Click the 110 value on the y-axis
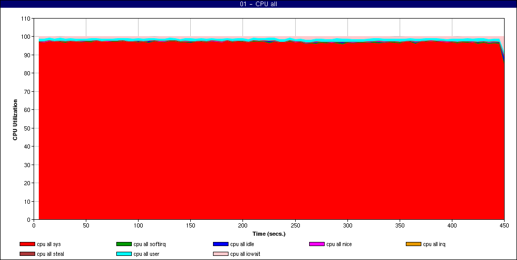 [x=26, y=19]
